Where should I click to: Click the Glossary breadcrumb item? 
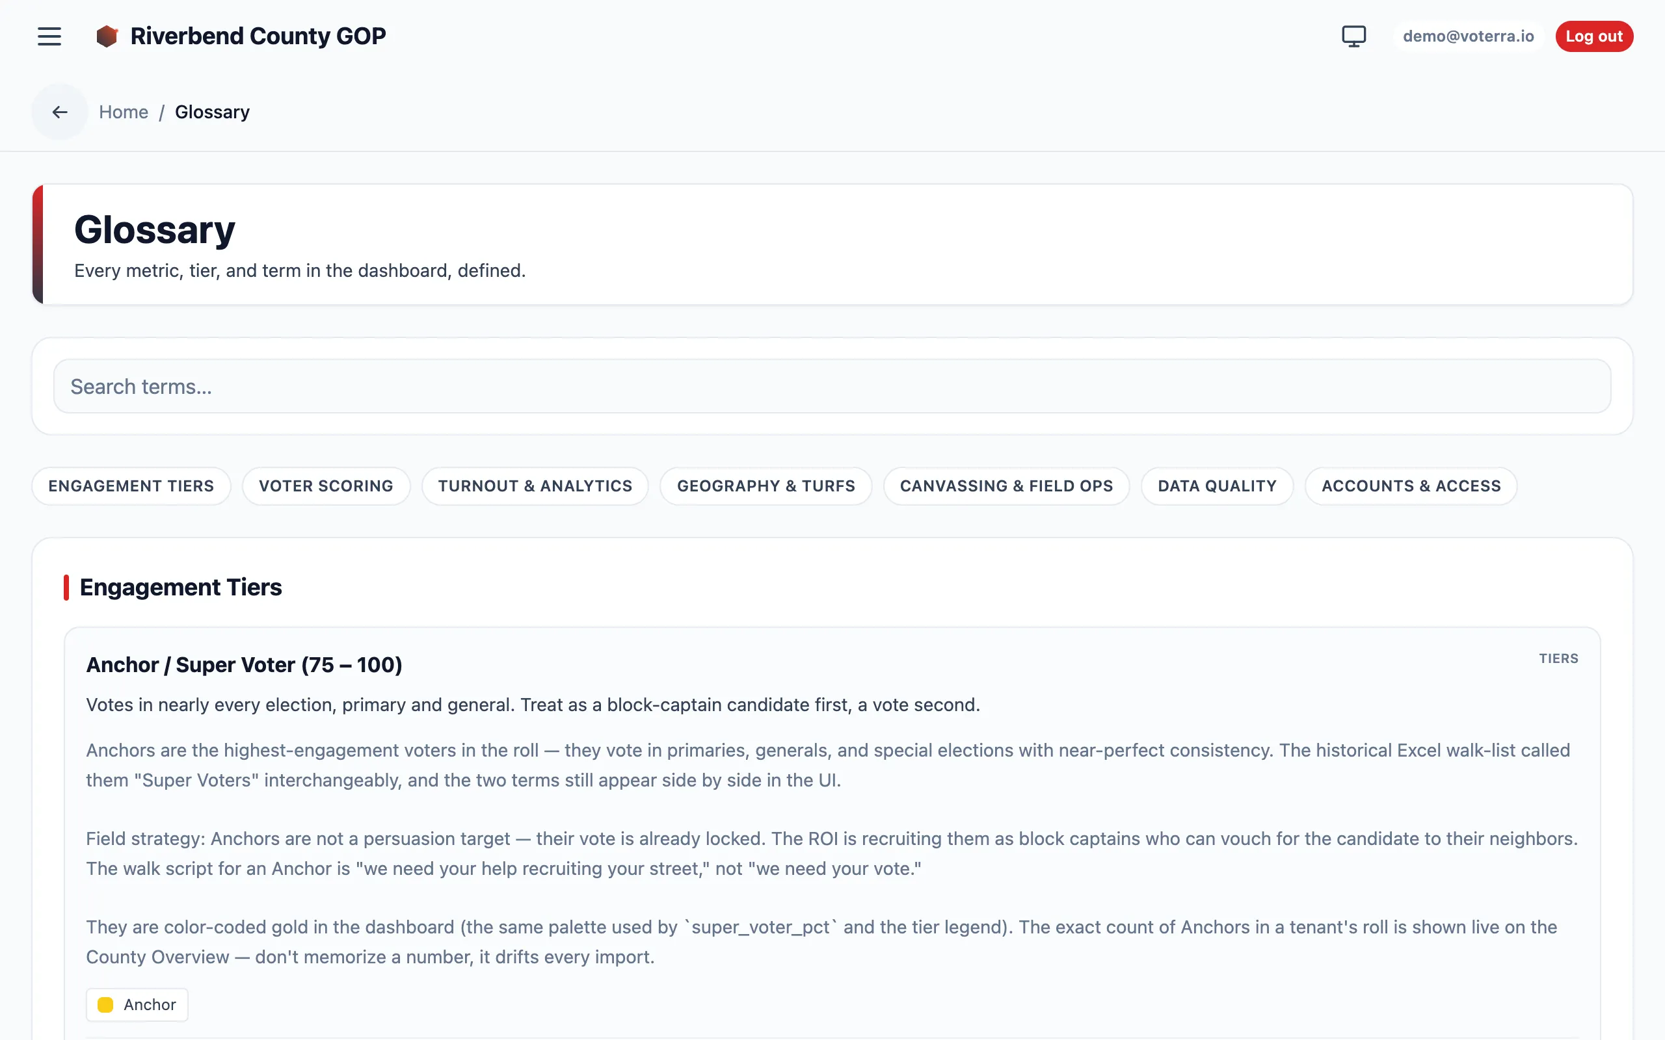click(x=212, y=112)
